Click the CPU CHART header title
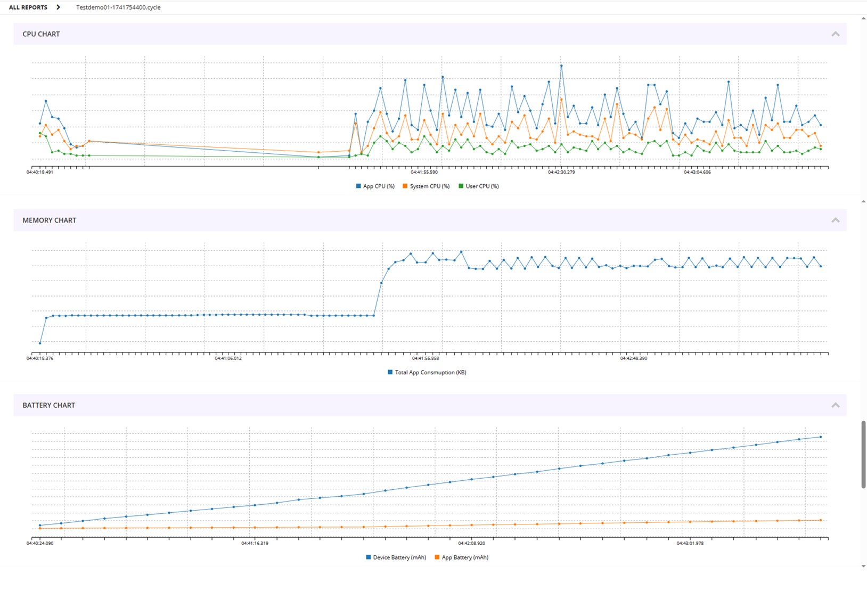Viewport: 867px width, 599px height. point(41,34)
